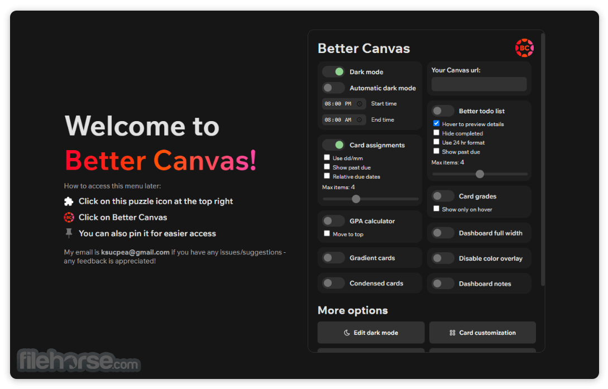Open the Edit dark mode button
Screen dimensions: 608x389
pos(371,333)
